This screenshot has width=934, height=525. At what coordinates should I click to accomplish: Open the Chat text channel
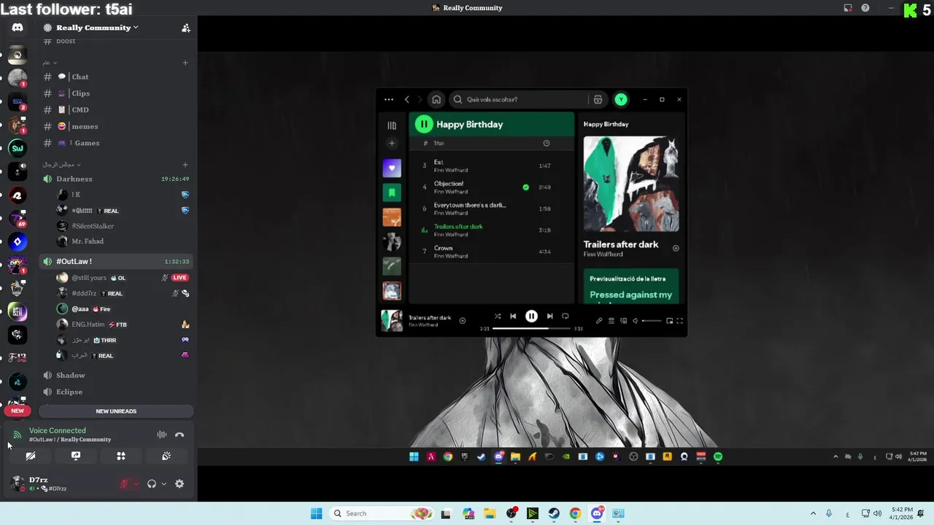click(117, 77)
